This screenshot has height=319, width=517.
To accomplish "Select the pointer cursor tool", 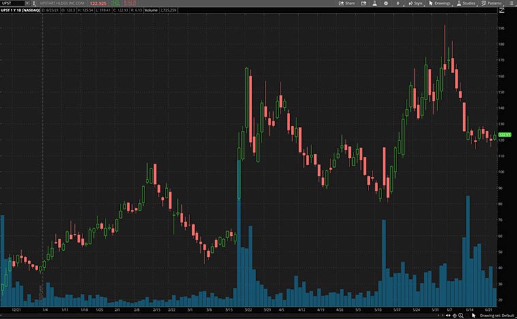I will [474, 315].
